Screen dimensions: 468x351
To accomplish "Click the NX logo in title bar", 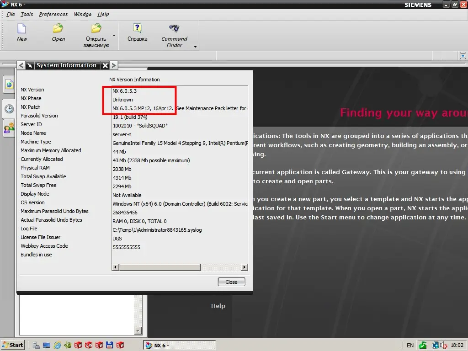I will point(5,4).
